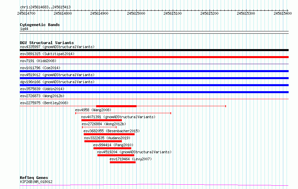Image resolution: width=298 pixels, height=189 pixels.
Task: Click the red nsv4519204 variant bar
Action: tap(116, 155)
